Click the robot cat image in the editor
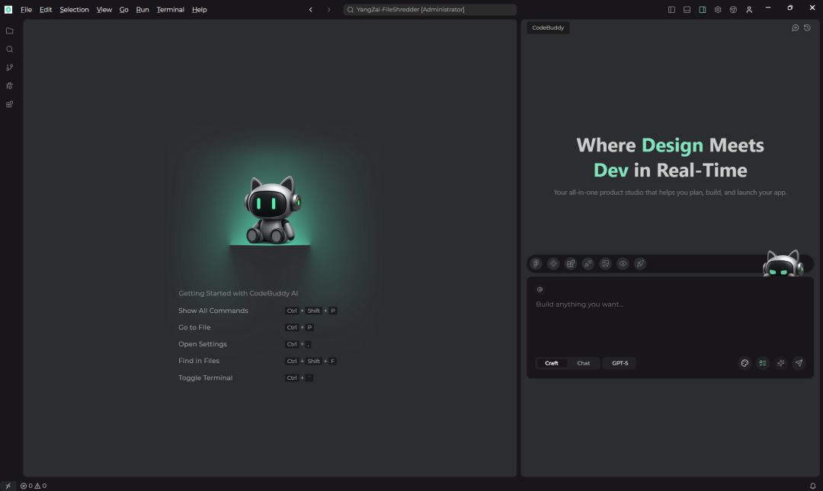The width and height of the screenshot is (823, 491). pyautogui.click(x=272, y=210)
